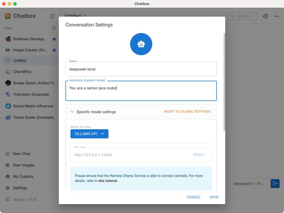The image size is (284, 213).
Task: Click the Image Creator chat icon
Action: 8,50
